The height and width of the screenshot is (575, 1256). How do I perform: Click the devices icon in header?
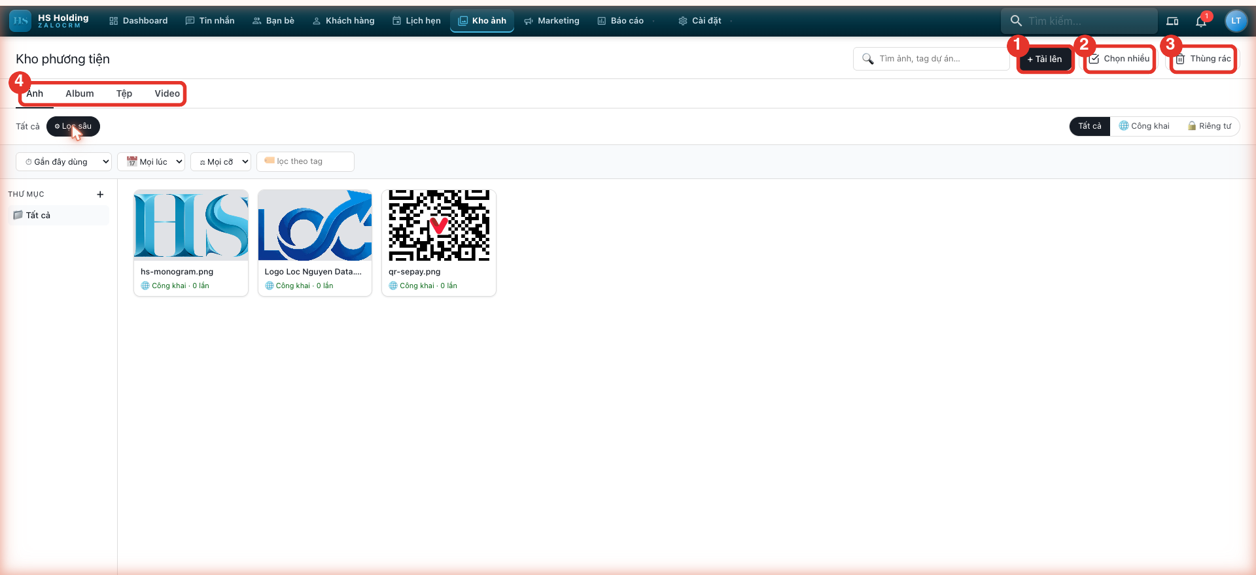(x=1172, y=21)
